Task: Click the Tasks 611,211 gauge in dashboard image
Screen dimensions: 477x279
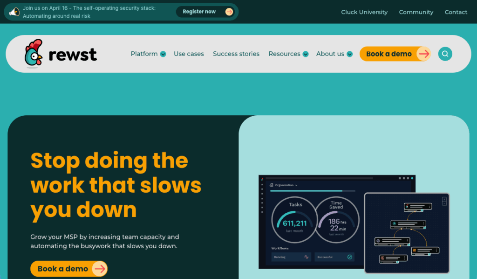Action: coord(294,220)
